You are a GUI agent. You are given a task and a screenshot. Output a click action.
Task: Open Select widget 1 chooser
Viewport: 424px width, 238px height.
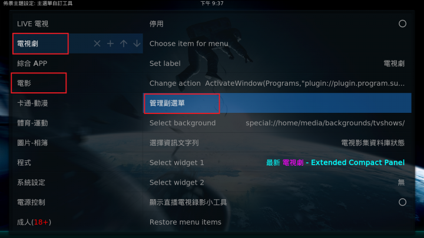(277, 162)
